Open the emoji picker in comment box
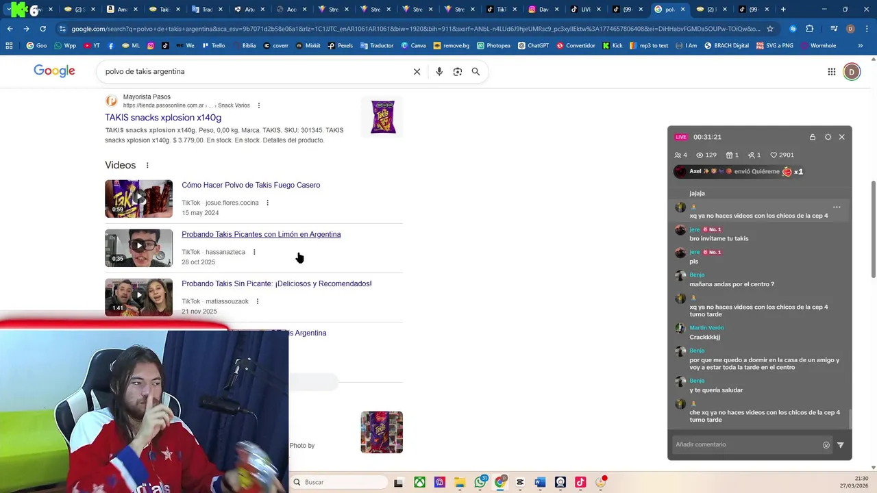 (x=826, y=445)
